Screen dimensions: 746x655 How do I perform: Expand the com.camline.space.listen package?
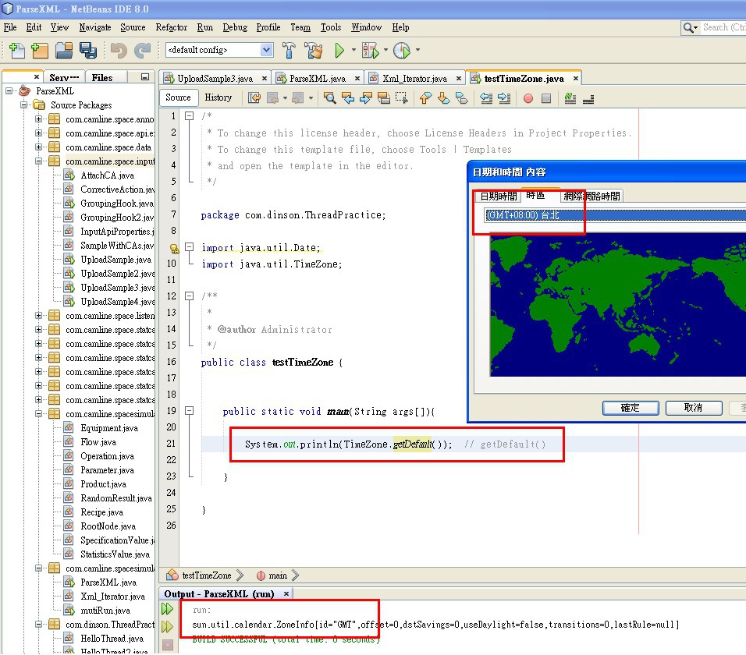38,315
